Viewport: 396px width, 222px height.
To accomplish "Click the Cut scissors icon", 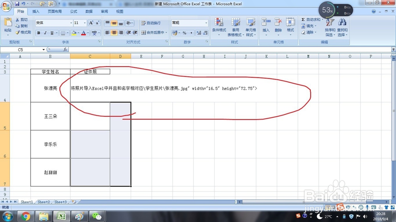I will tap(17, 20).
